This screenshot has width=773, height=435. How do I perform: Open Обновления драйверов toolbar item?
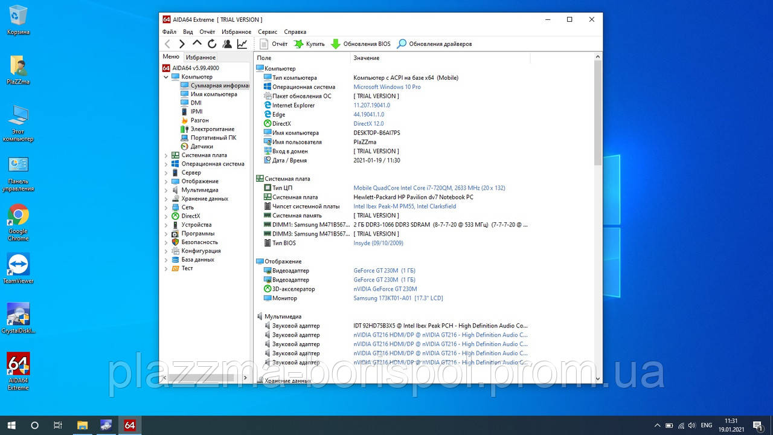434,43
